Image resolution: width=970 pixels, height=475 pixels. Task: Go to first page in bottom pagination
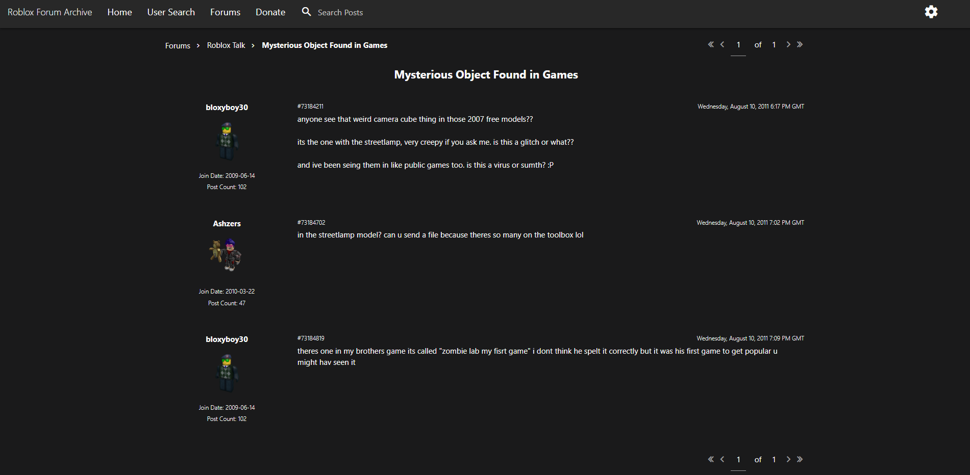711,459
